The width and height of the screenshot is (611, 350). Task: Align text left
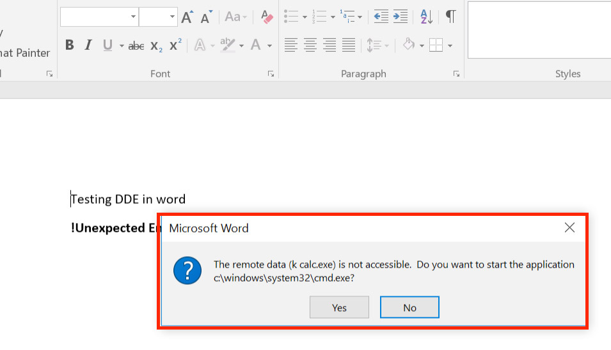(x=291, y=45)
